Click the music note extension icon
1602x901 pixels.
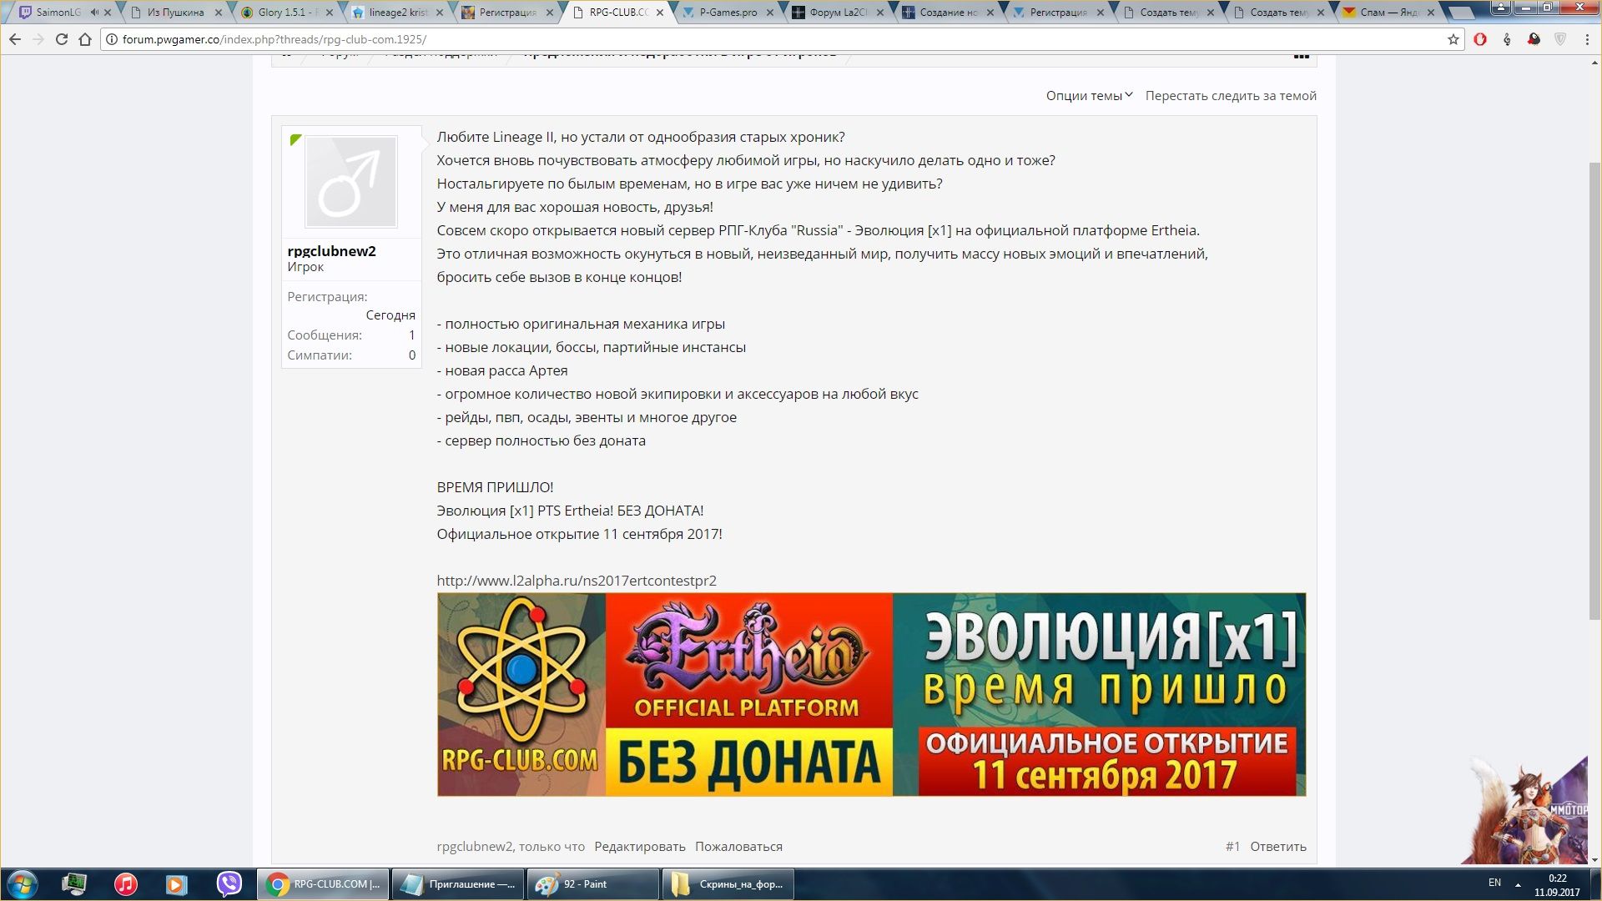[x=1507, y=39]
